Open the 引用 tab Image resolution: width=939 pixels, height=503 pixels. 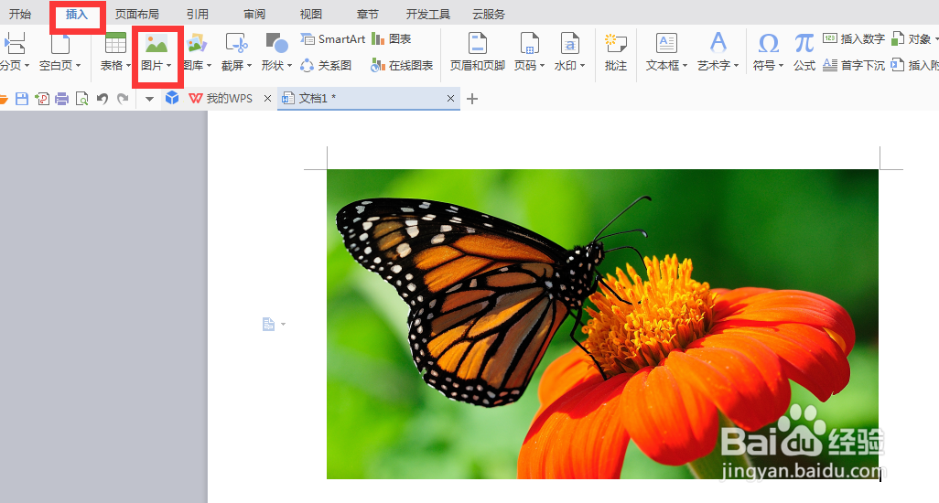click(x=198, y=14)
